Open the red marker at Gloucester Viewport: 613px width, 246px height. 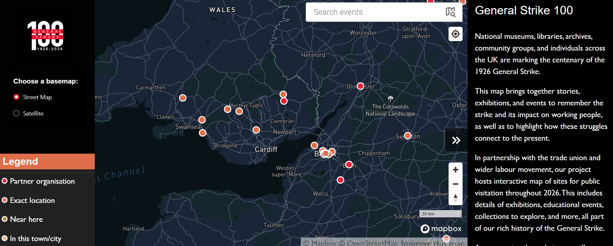click(x=360, y=86)
